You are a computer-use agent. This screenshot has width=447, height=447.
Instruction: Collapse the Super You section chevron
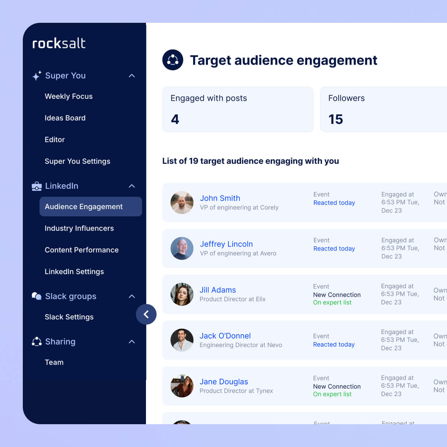[132, 76]
